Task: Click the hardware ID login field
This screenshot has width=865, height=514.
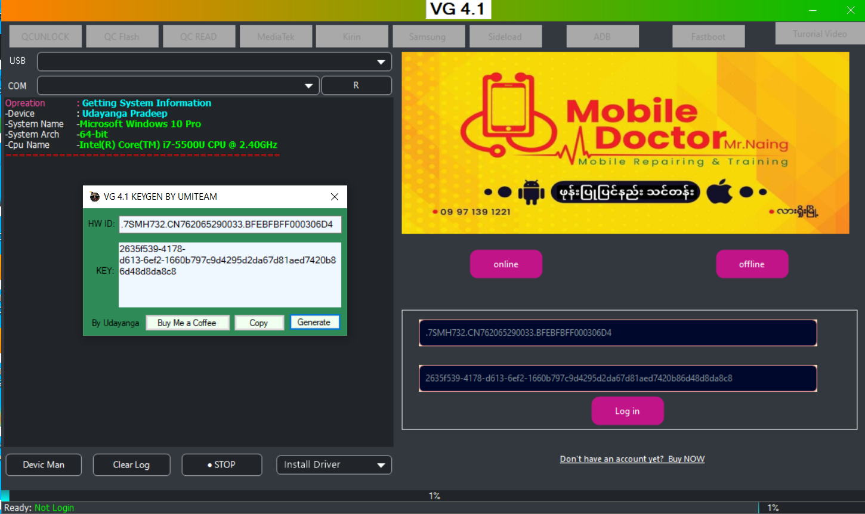Action: (x=617, y=333)
